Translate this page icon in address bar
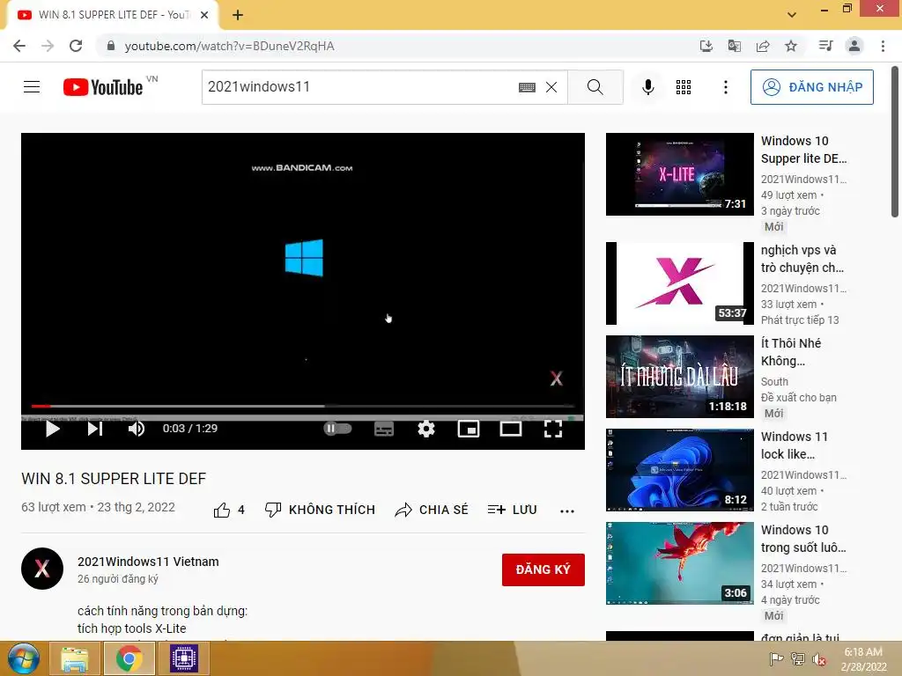The height and width of the screenshot is (676, 902). point(734,46)
